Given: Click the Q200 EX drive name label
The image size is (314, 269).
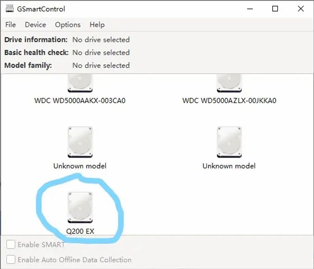Looking at the screenshot, I should (x=80, y=231).
